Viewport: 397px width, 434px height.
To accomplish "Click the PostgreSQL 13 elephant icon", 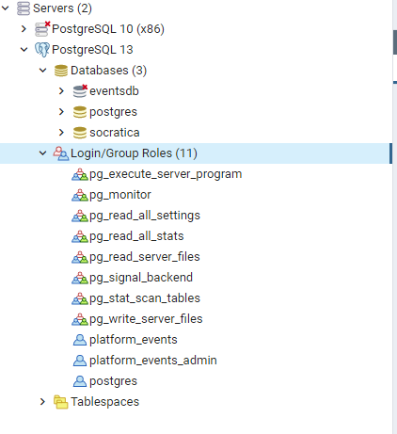I will 41,50.
